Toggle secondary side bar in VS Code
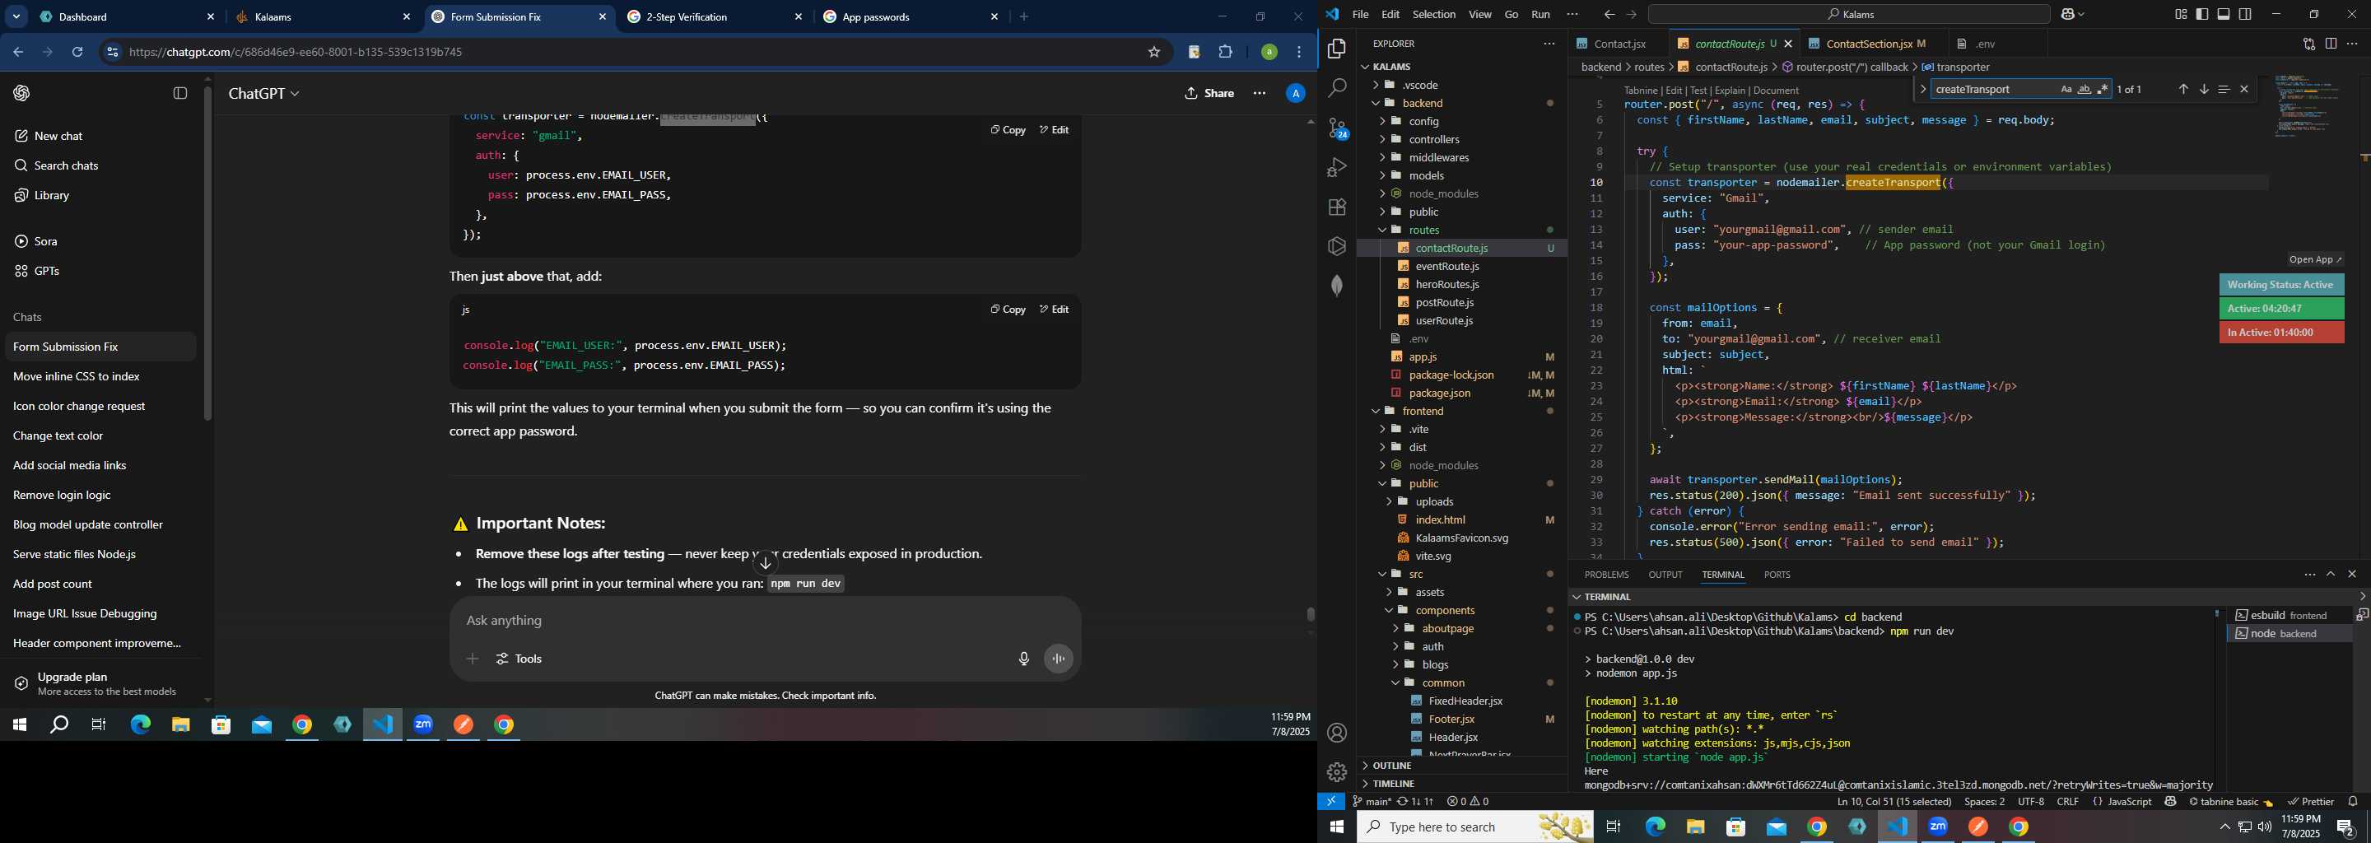Viewport: 2371px width, 843px height. click(x=2246, y=15)
